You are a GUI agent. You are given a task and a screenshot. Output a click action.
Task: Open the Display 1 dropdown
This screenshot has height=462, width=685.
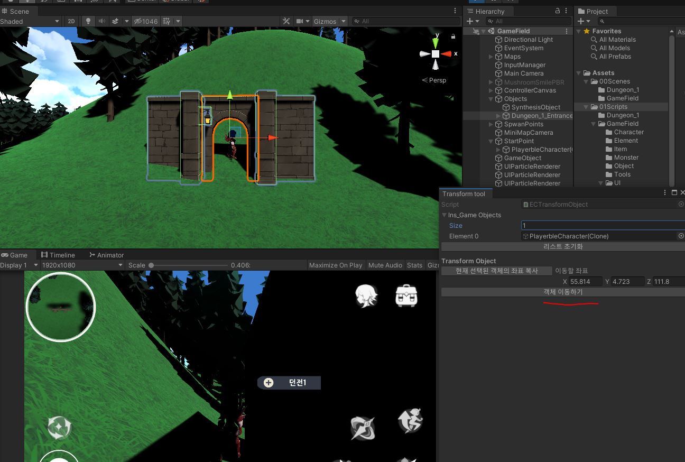click(x=20, y=265)
